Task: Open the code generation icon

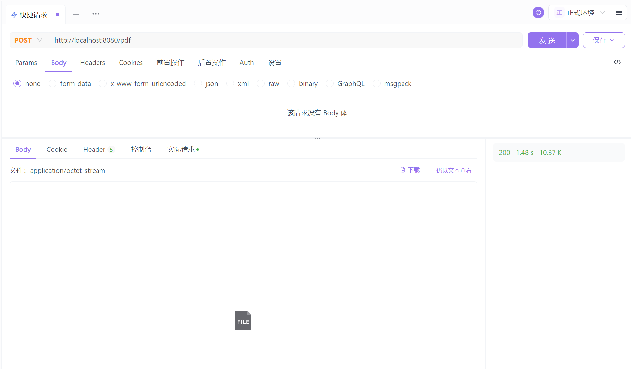Action: (x=617, y=62)
